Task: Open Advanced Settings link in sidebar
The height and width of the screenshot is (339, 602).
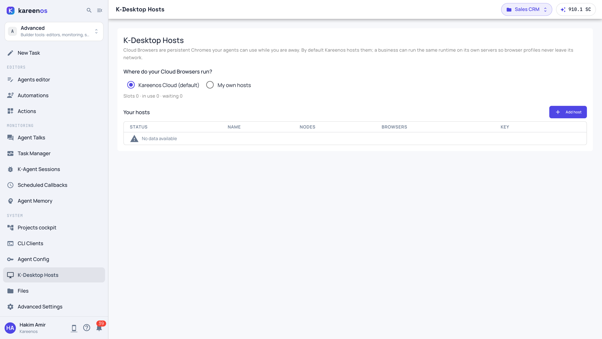Action: coord(54,307)
